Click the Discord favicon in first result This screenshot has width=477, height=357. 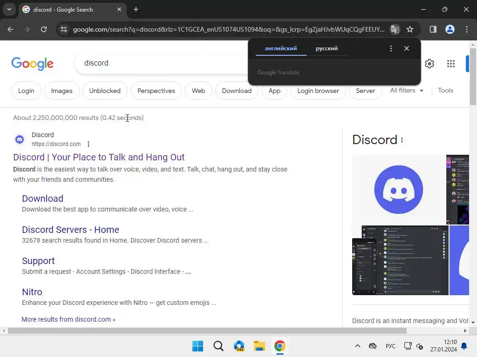[20, 139]
